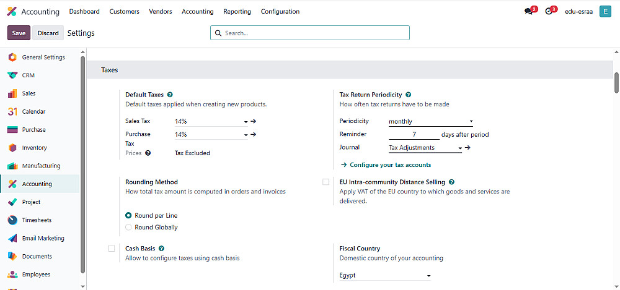The width and height of the screenshot is (620, 290).
Task: Open Journal Tax Adjustments external arrow
Action: click(x=468, y=148)
